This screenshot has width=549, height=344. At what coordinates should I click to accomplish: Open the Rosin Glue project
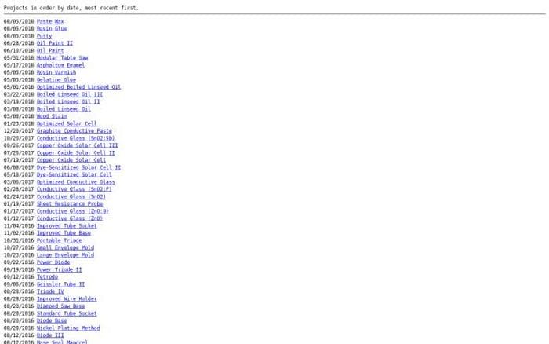(x=52, y=29)
